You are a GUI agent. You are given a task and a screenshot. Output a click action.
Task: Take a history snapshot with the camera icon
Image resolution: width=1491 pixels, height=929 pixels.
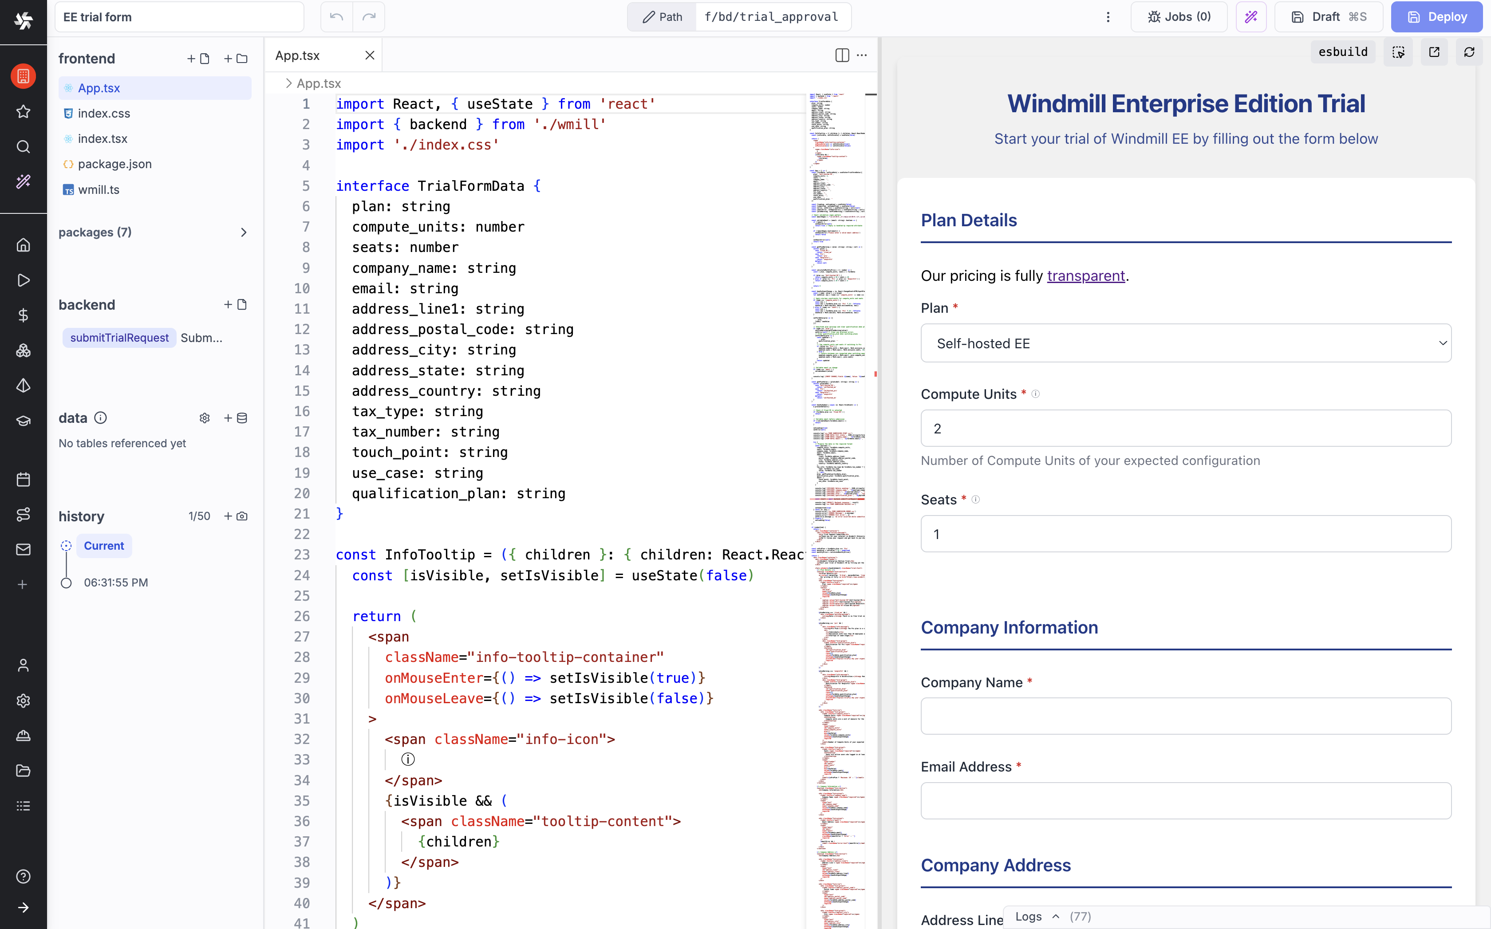[242, 516]
